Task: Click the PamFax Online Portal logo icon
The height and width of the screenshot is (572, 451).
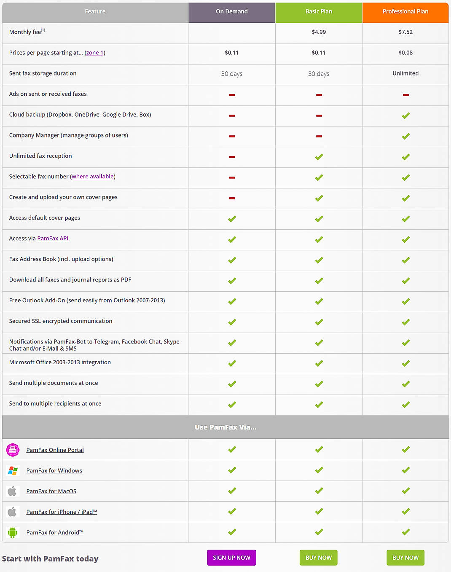Action: pos(13,449)
